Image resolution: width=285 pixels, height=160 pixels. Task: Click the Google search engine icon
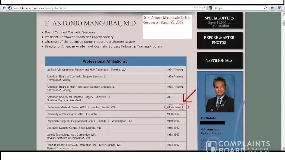coord(210,8)
